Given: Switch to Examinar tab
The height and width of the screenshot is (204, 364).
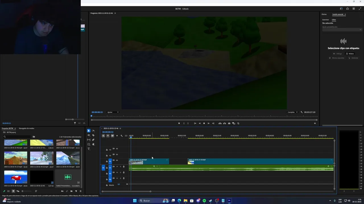Looking at the screenshot, I should point(326,20).
